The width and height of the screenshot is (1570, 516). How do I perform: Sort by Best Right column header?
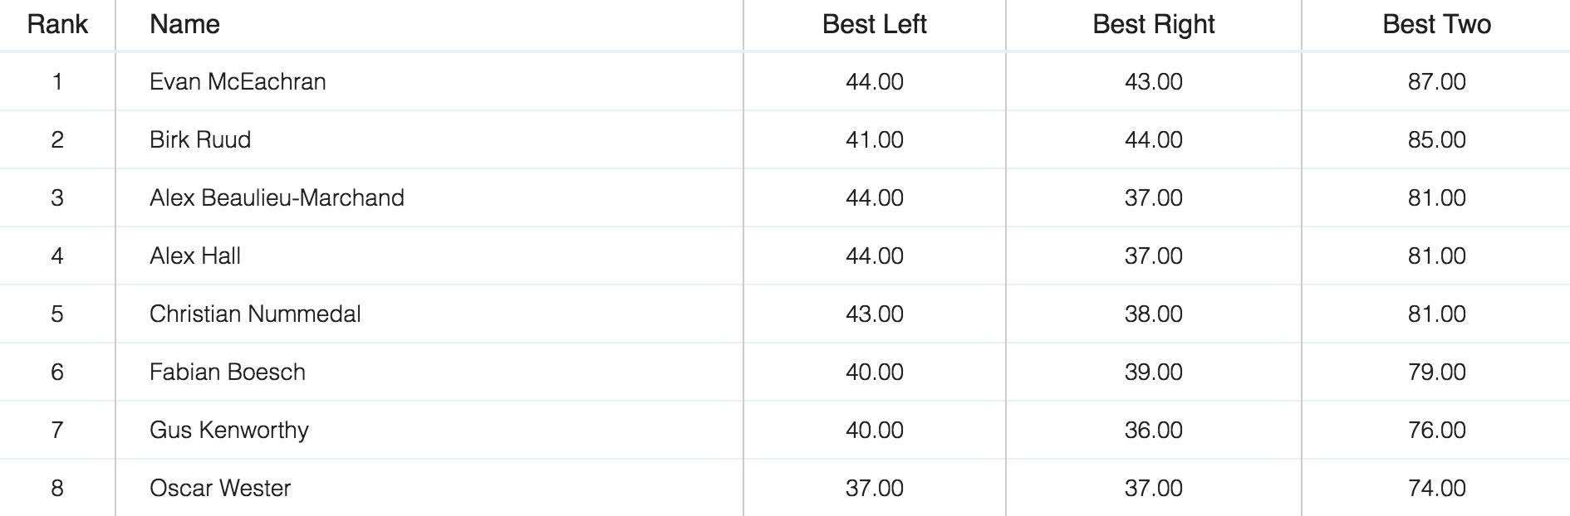[x=1153, y=24]
